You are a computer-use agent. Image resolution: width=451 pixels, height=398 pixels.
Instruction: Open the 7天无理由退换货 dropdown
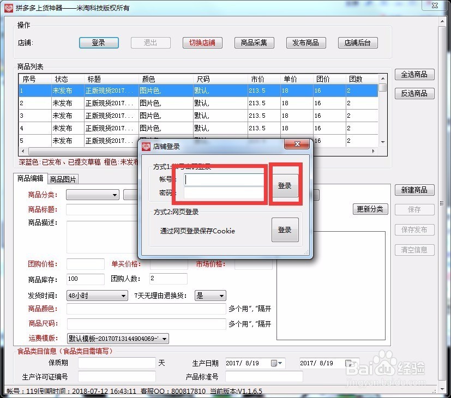pyautogui.click(x=211, y=296)
